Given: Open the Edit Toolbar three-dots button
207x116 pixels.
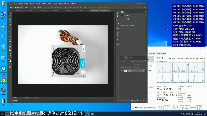Looking at the screenshot, I should pyautogui.click(x=10, y=55).
